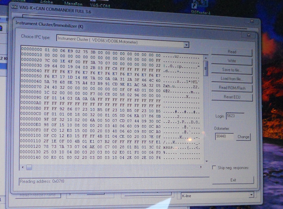283x209 pixels.
Task: Click hex address 00000130
Action: 30,152
